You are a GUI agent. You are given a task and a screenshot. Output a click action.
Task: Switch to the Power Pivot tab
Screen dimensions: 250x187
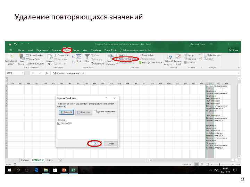[110, 50]
